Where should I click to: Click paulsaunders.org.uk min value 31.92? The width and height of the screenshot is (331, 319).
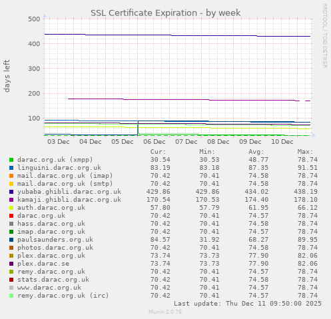209,240
